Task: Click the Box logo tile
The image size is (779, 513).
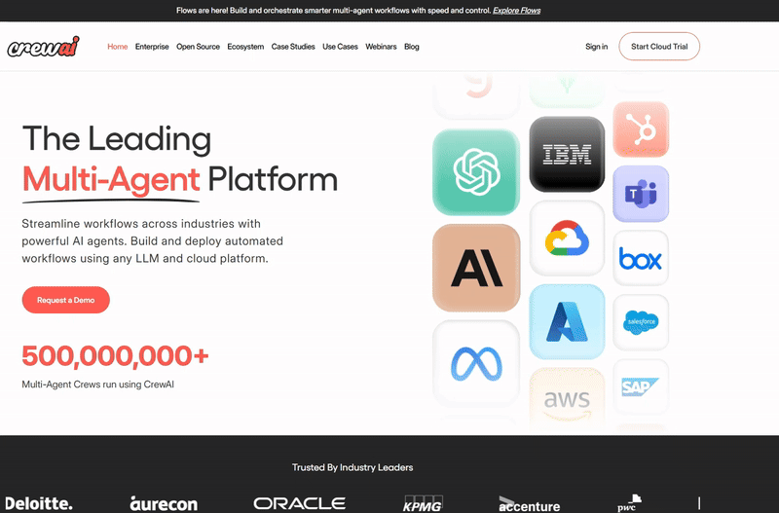Action: (641, 258)
